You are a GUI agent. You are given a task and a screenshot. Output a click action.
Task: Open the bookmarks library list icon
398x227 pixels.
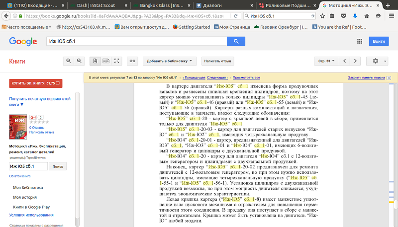point(332,16)
